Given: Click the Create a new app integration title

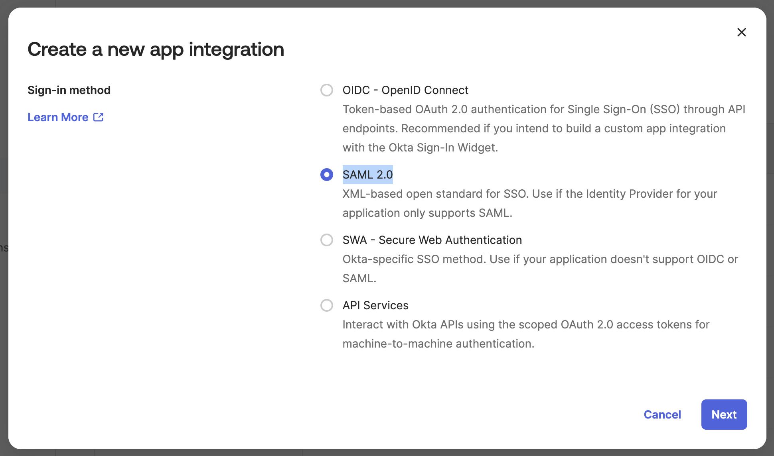Looking at the screenshot, I should coord(156,49).
